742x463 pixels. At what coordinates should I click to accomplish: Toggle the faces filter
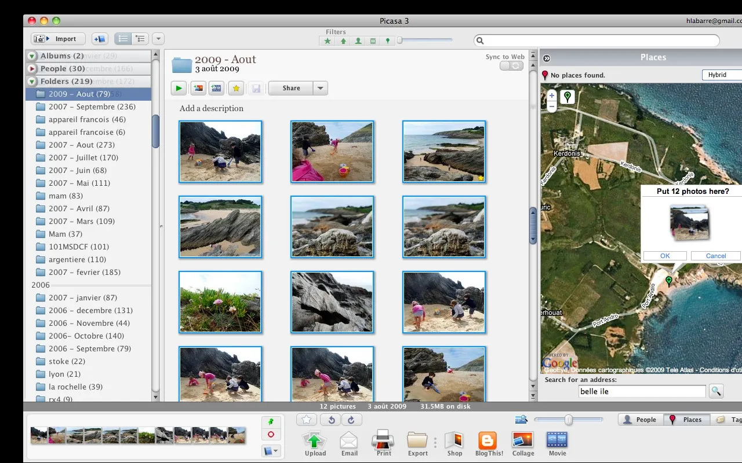coord(358,41)
